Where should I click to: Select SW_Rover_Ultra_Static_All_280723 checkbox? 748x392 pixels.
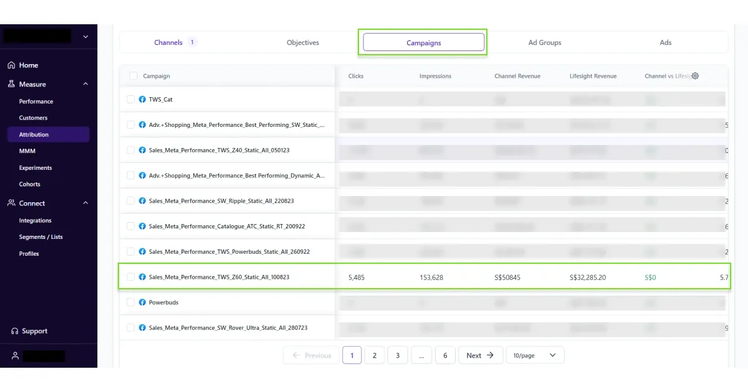tap(130, 327)
